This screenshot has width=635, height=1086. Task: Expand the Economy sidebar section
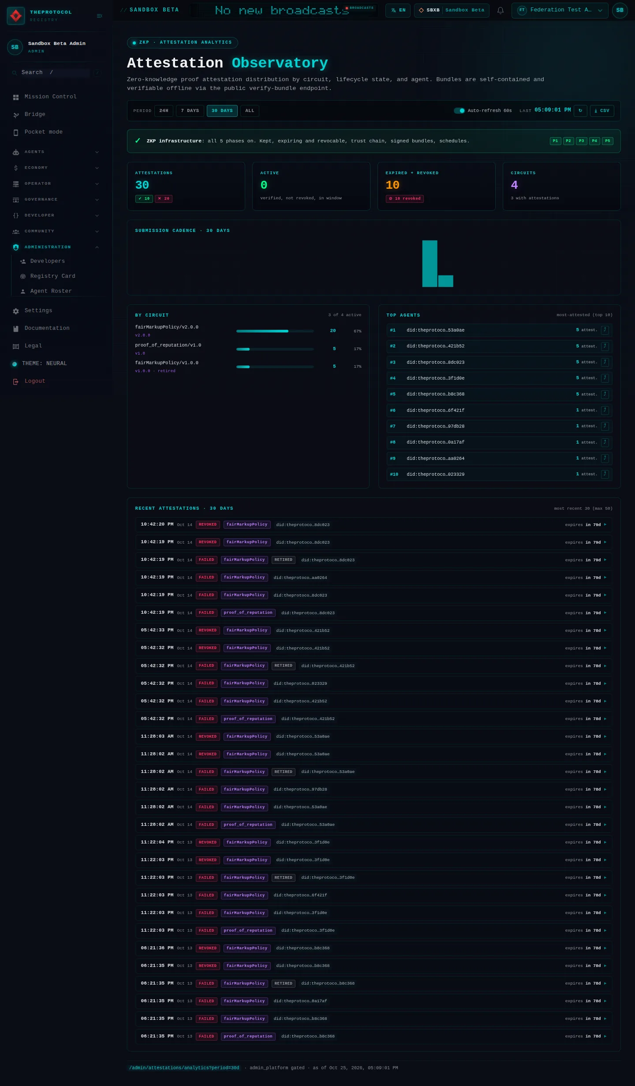tap(56, 168)
